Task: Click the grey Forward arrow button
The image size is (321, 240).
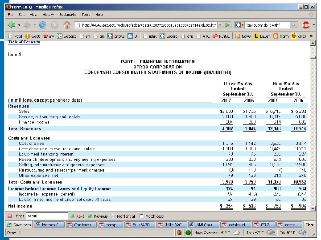Action: coord(27,25)
